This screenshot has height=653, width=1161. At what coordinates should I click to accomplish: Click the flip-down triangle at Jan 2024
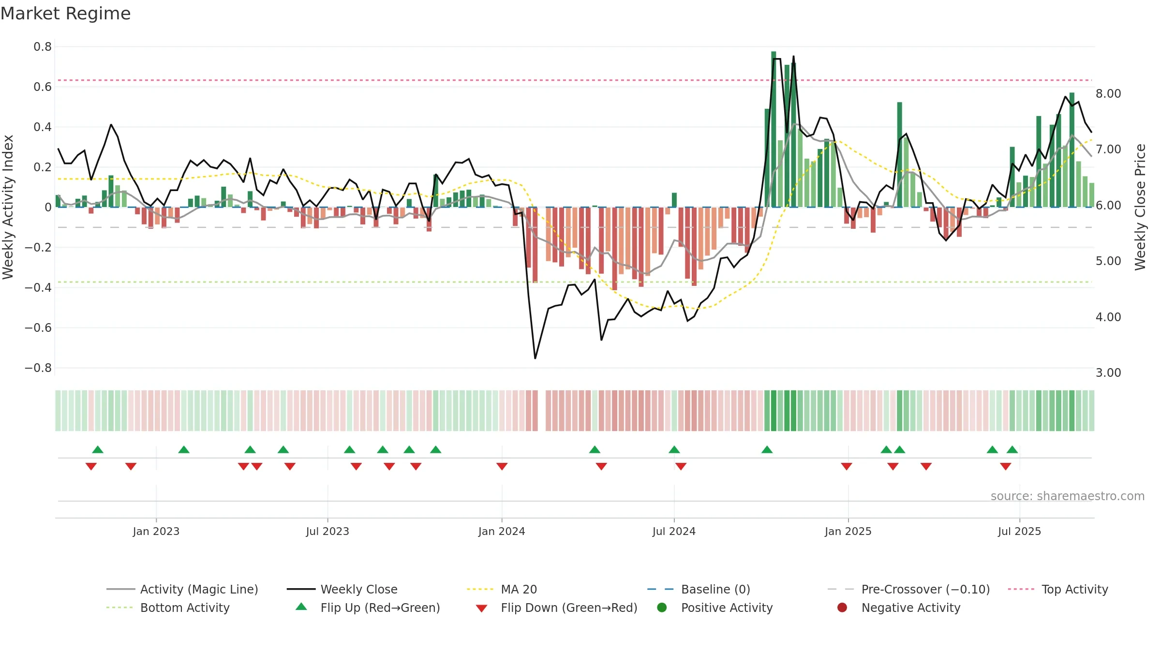pyautogui.click(x=502, y=466)
